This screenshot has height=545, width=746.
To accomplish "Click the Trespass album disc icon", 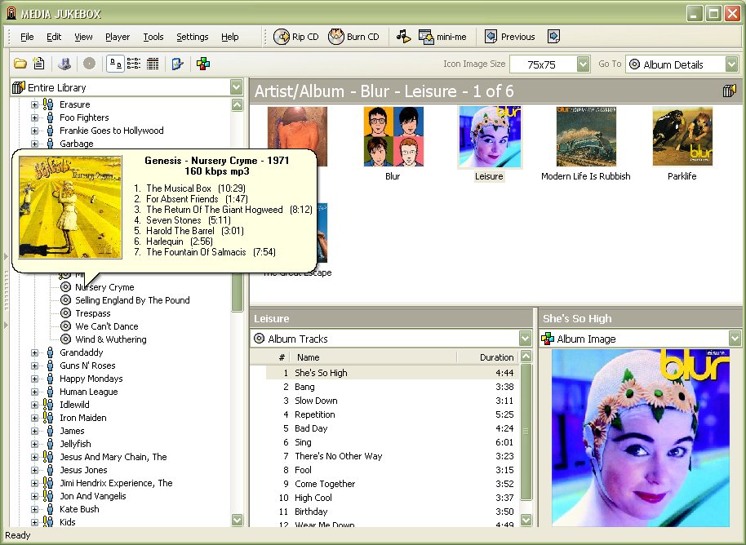I will point(65,313).
